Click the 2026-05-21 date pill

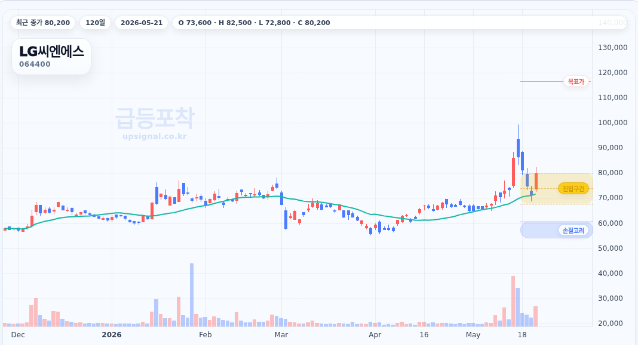coord(142,23)
